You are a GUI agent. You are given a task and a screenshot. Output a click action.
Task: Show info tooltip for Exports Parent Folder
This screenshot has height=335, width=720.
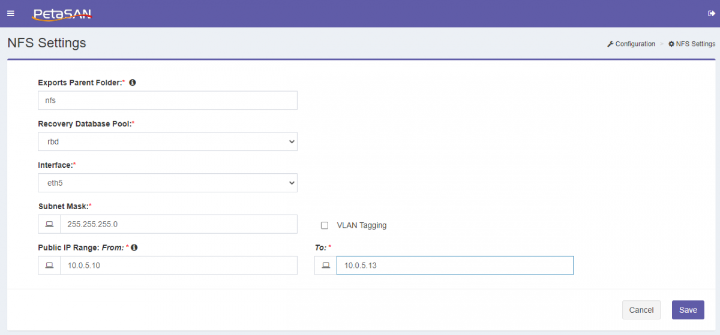(x=133, y=82)
